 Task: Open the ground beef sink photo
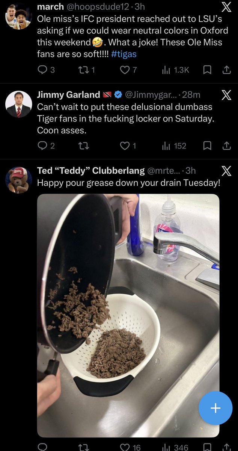coord(128,316)
